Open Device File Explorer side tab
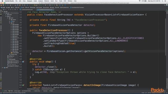 pyautogui.click(x=167, y=84)
